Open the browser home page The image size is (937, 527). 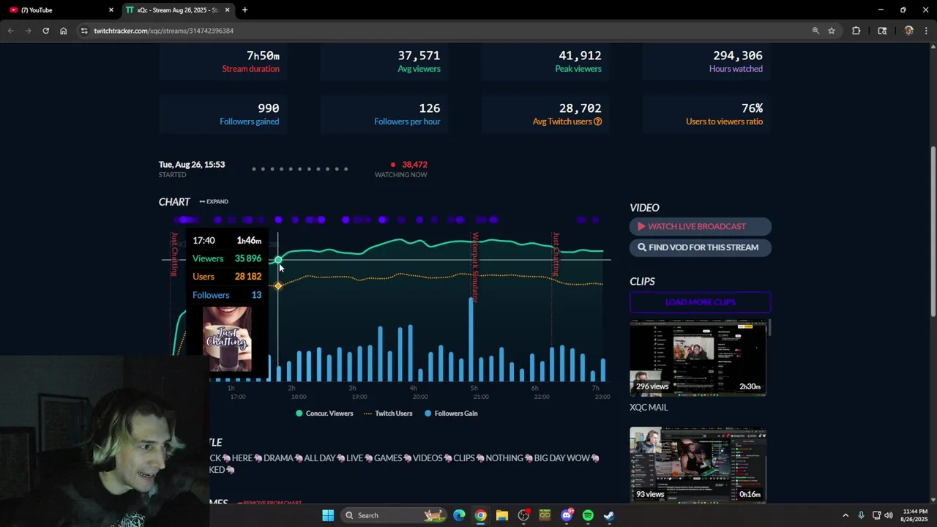63,31
